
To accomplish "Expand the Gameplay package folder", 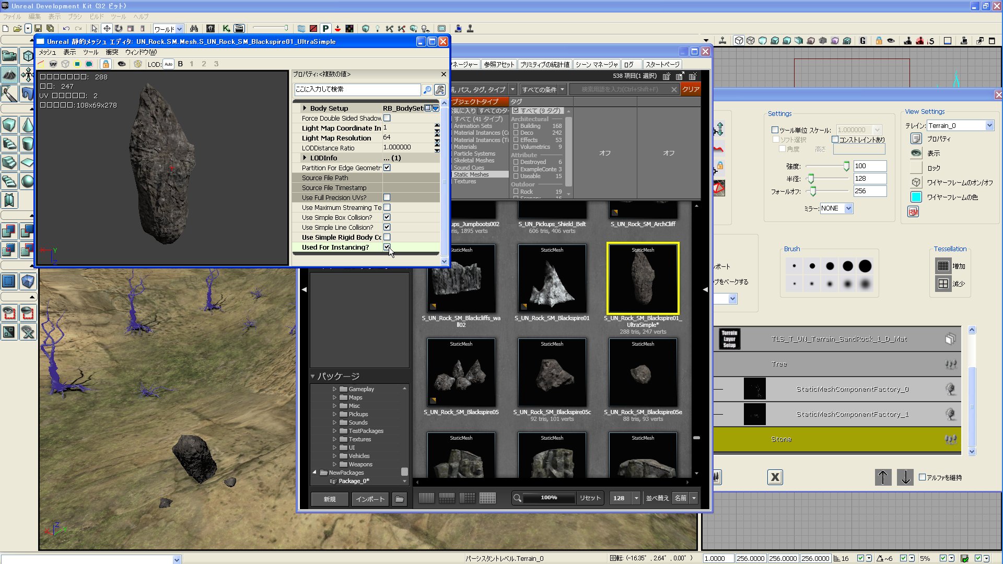I will [334, 389].
